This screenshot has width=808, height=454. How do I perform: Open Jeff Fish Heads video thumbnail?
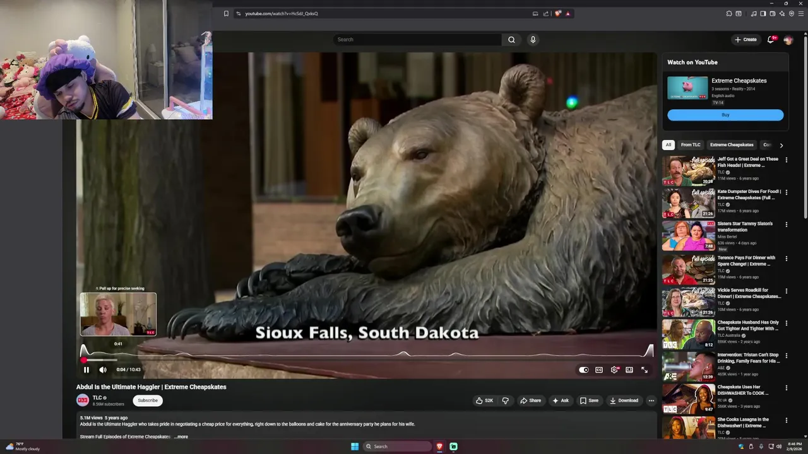[688, 170]
